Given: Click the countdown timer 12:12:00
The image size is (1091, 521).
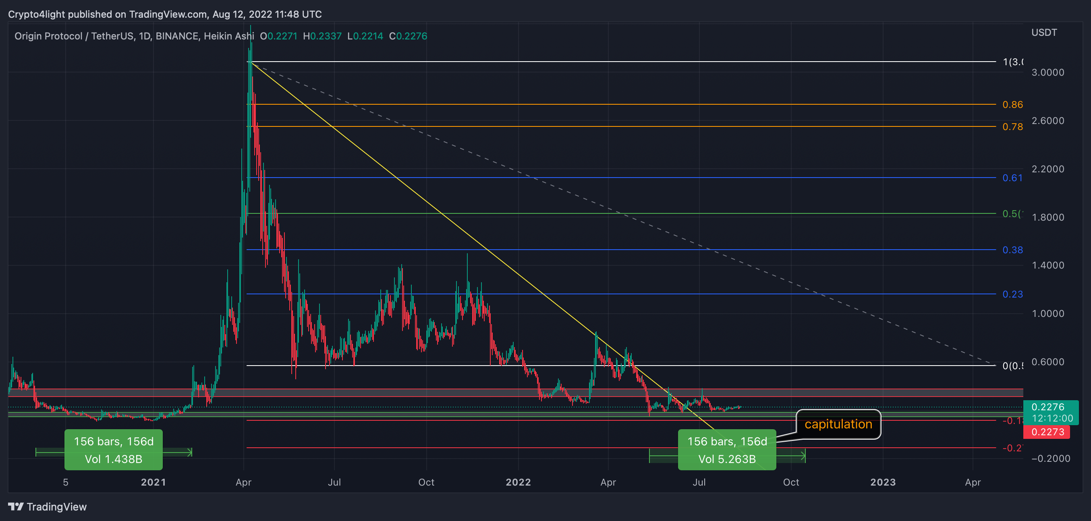Looking at the screenshot, I should click(x=1052, y=419).
